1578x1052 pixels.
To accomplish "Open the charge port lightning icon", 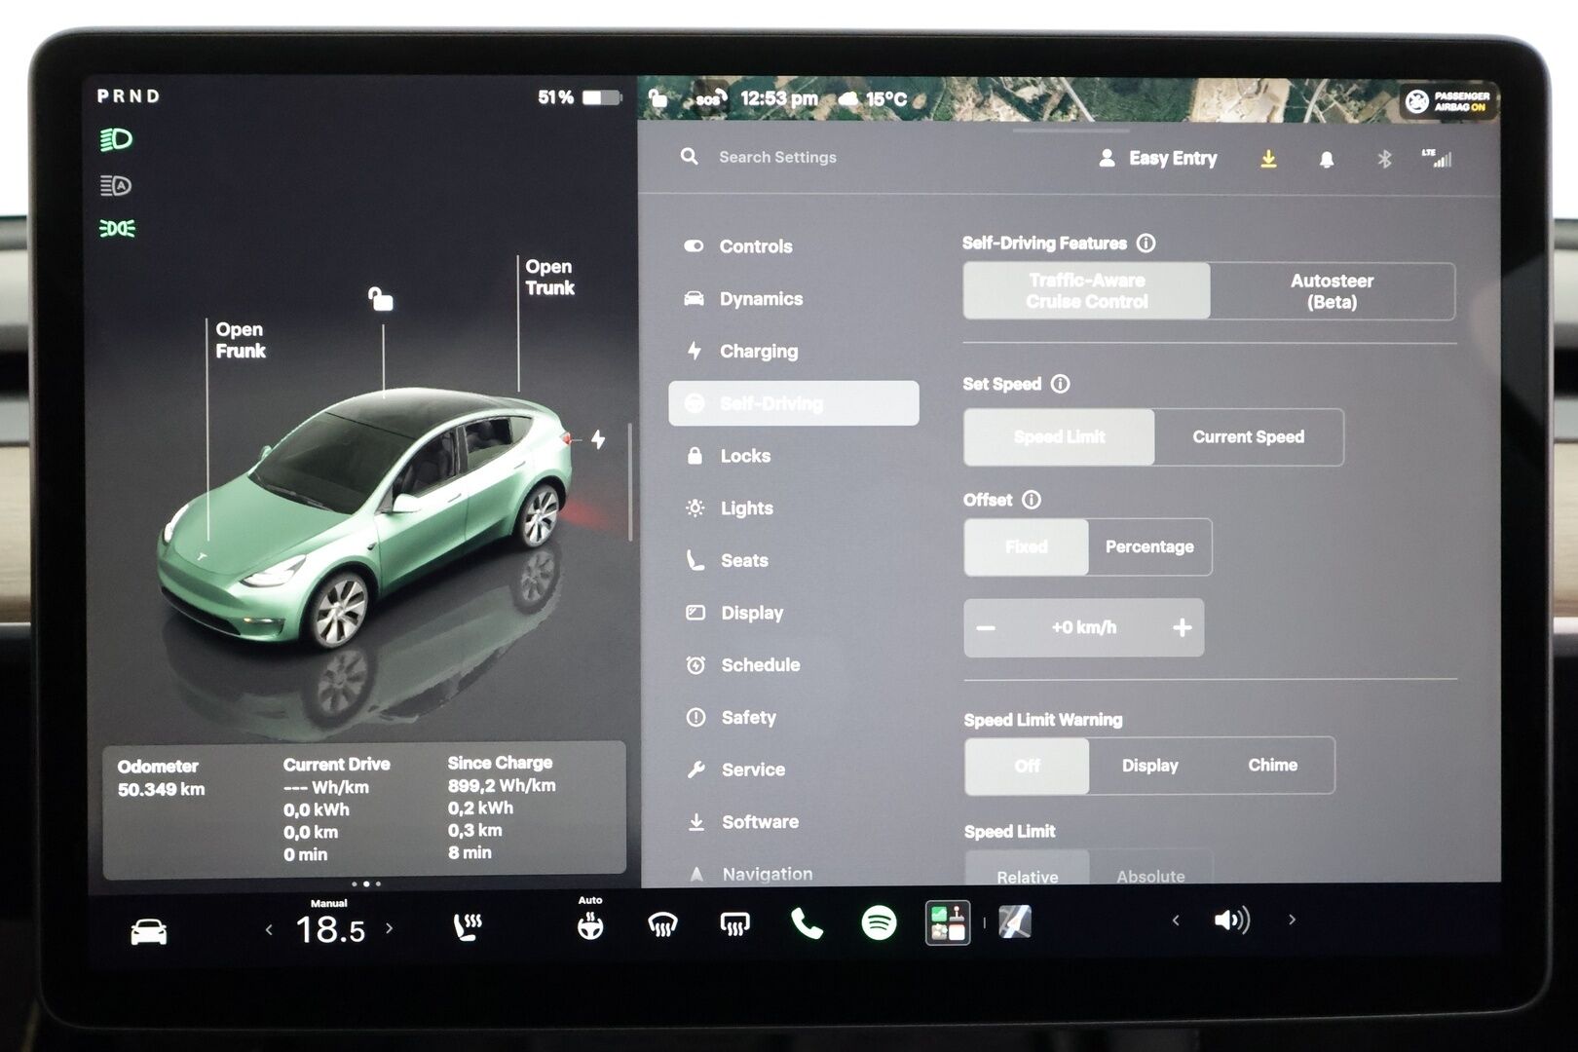I will coord(598,439).
